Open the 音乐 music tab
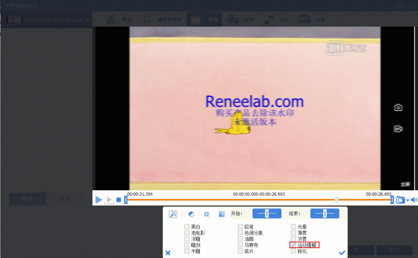 277,19
